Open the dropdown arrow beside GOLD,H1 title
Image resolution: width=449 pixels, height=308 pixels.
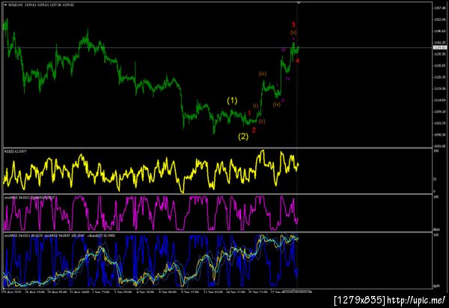pyautogui.click(x=5, y=5)
